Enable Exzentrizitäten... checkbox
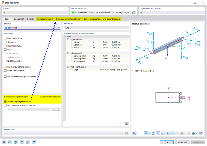The height and width of the screenshot is (146, 207). point(5,46)
